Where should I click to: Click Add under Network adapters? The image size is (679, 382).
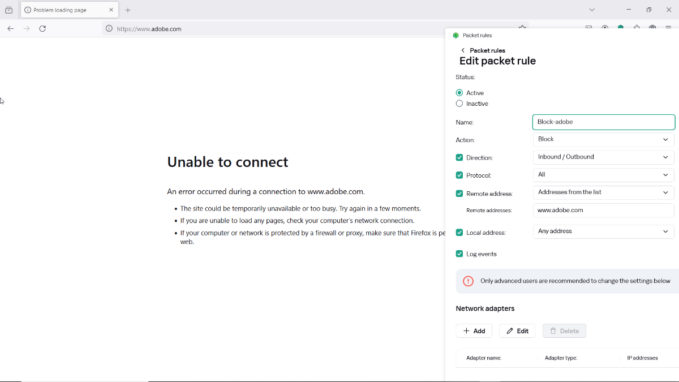[474, 331]
